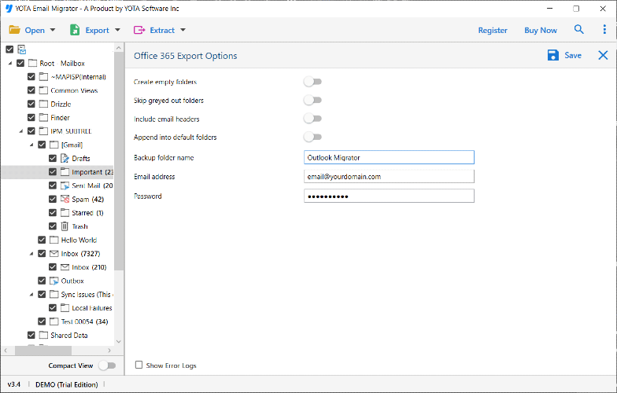The width and height of the screenshot is (617, 393).
Task: Uncheck the Drafts folder checkbox
Action: [52, 159]
